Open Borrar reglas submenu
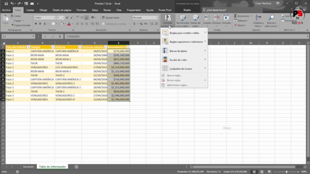 coord(184,80)
